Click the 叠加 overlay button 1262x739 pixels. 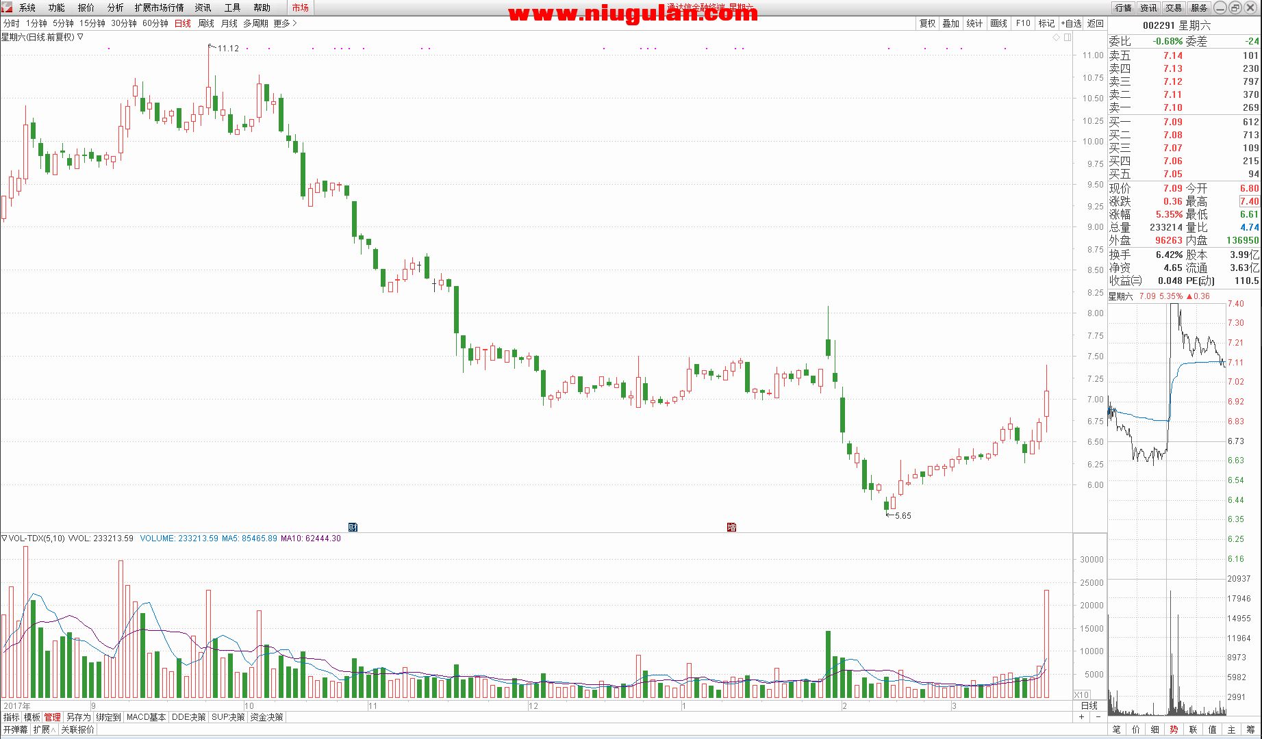950,23
